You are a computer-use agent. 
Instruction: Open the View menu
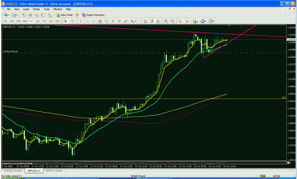tap(17, 9)
